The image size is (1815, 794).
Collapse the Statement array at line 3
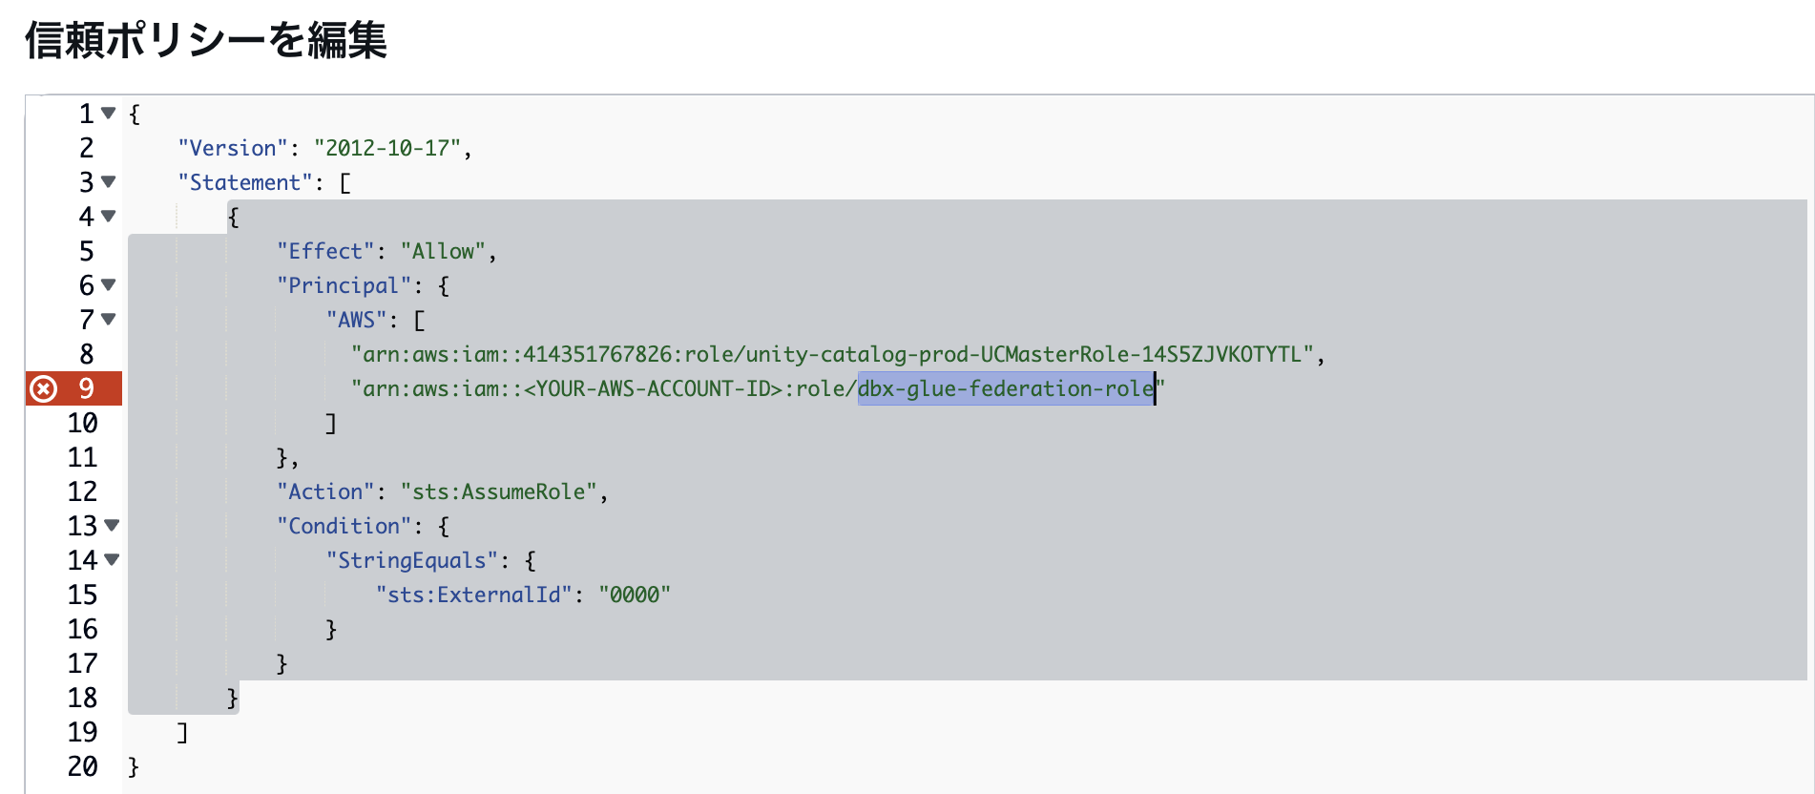tap(109, 181)
